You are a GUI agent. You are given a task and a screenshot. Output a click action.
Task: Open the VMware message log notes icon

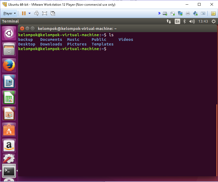[x=213, y=14]
